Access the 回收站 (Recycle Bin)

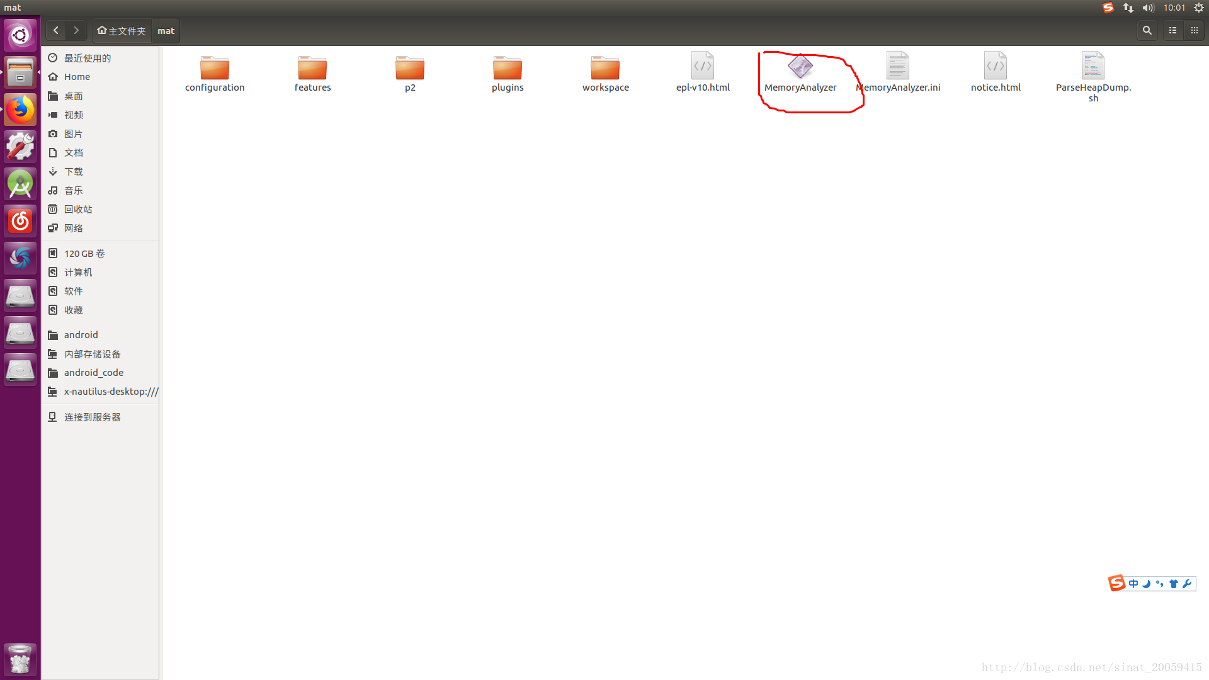tap(78, 208)
